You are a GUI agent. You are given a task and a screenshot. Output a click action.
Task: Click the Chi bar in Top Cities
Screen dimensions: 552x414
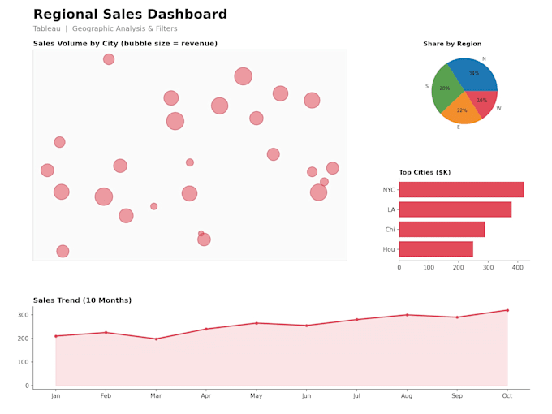[442, 229]
